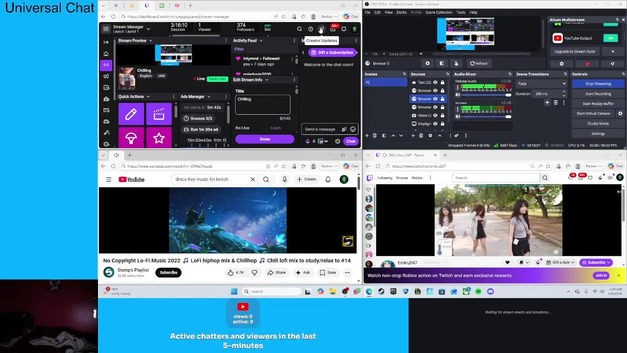This screenshot has width=627, height=353.
Task: Open the Home icon in the dashboard sidebar
Action: click(106, 53)
